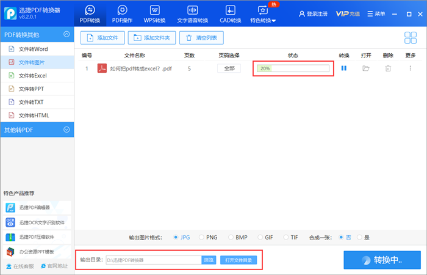This screenshot has width=427, height=275.
Task: Open the PDF转换 tab
Action: point(90,13)
